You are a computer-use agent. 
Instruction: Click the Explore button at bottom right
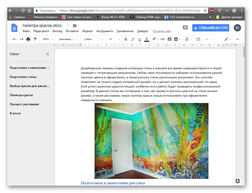click(x=237, y=181)
